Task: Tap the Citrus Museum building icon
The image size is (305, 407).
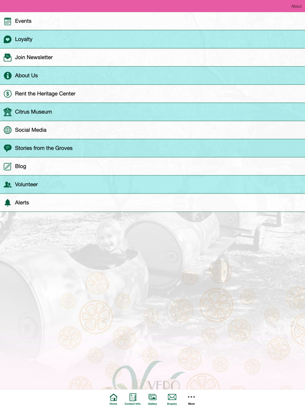Action: (x=7, y=112)
